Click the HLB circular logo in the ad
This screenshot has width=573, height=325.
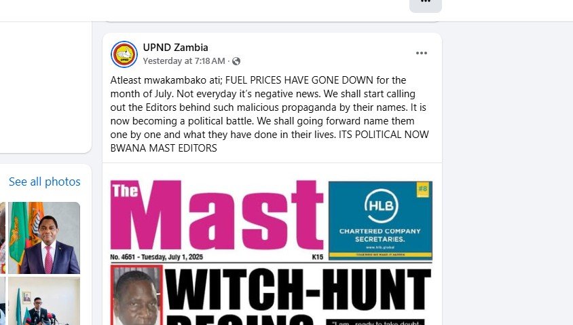381,206
